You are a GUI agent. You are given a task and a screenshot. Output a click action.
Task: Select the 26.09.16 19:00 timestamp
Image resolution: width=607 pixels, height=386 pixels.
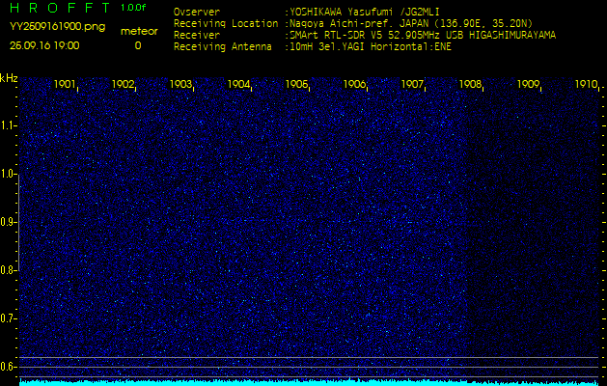44,45
